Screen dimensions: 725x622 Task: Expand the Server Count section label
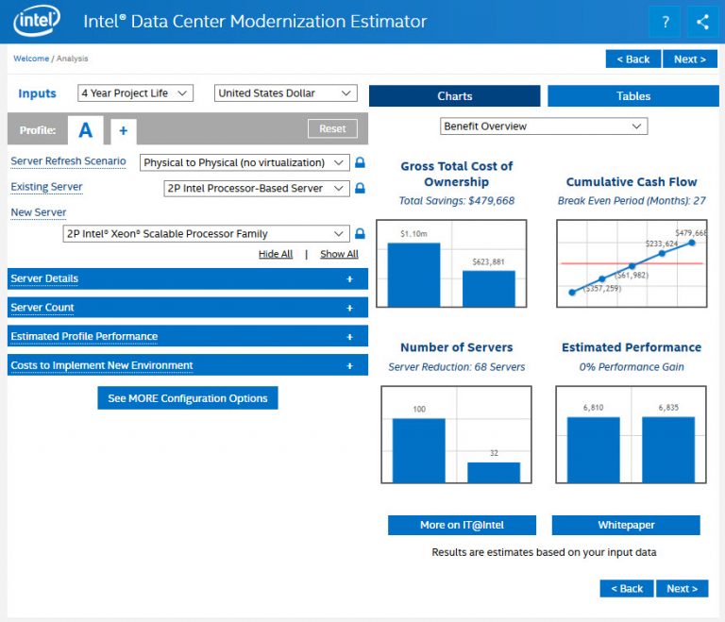[x=42, y=308]
